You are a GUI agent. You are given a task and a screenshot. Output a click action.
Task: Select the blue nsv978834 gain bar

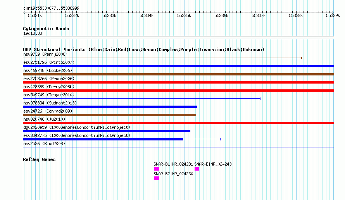(x=110, y=107)
